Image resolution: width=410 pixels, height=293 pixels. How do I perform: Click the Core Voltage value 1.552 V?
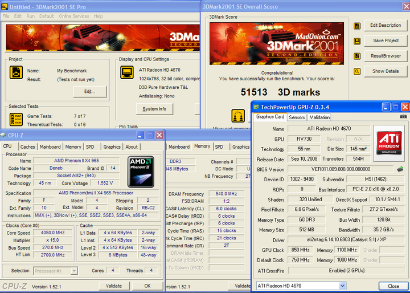105,183
